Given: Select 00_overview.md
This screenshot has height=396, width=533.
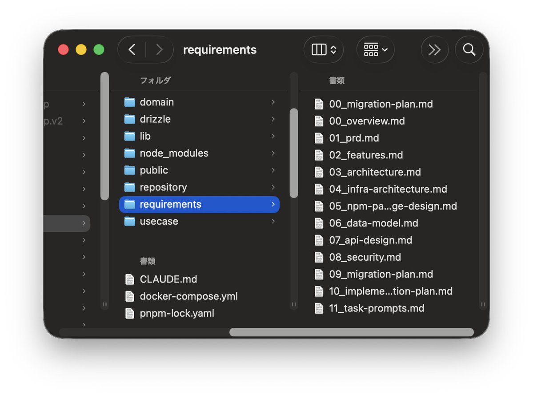Looking at the screenshot, I should click(388, 121).
